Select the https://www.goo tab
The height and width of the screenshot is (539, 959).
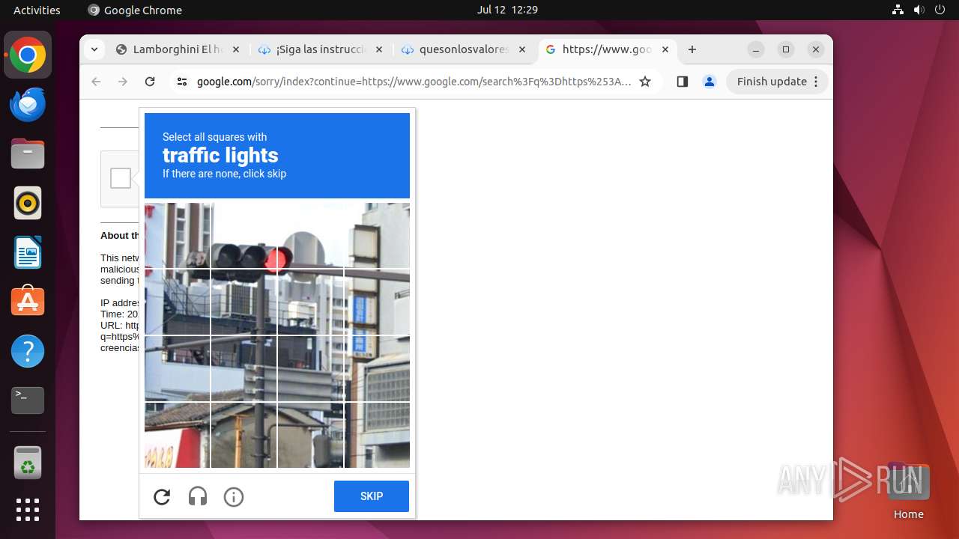(x=607, y=49)
